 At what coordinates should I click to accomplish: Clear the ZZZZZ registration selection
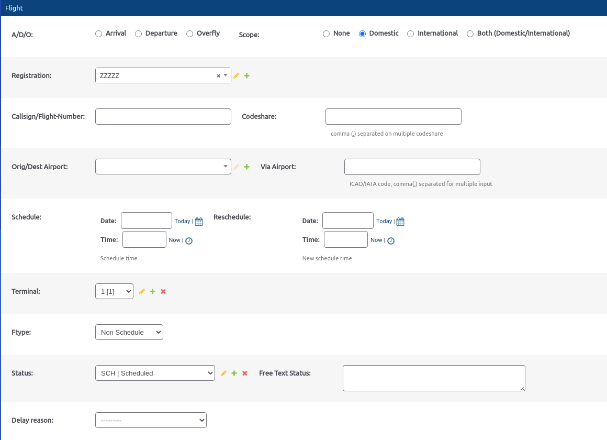[218, 76]
